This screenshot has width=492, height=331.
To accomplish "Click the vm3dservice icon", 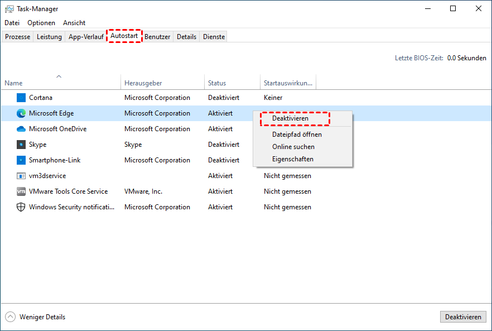I will pos(21,176).
